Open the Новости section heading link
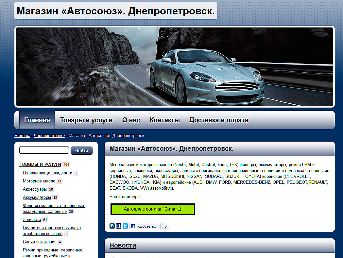343x258 pixels. point(123,245)
